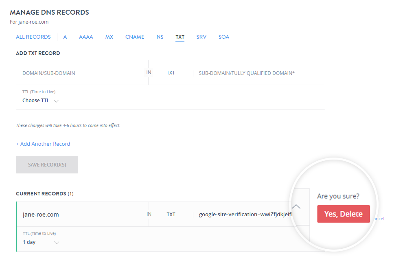Image resolution: width=403 pixels, height=263 pixels.
Task: Cancel the delete confirmation
Action: click(x=379, y=219)
